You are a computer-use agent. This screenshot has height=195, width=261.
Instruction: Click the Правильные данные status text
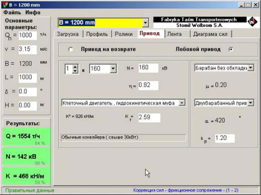pos(30,190)
